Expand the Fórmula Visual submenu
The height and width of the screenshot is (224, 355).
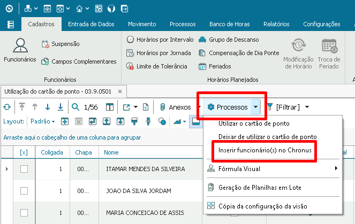(273, 169)
